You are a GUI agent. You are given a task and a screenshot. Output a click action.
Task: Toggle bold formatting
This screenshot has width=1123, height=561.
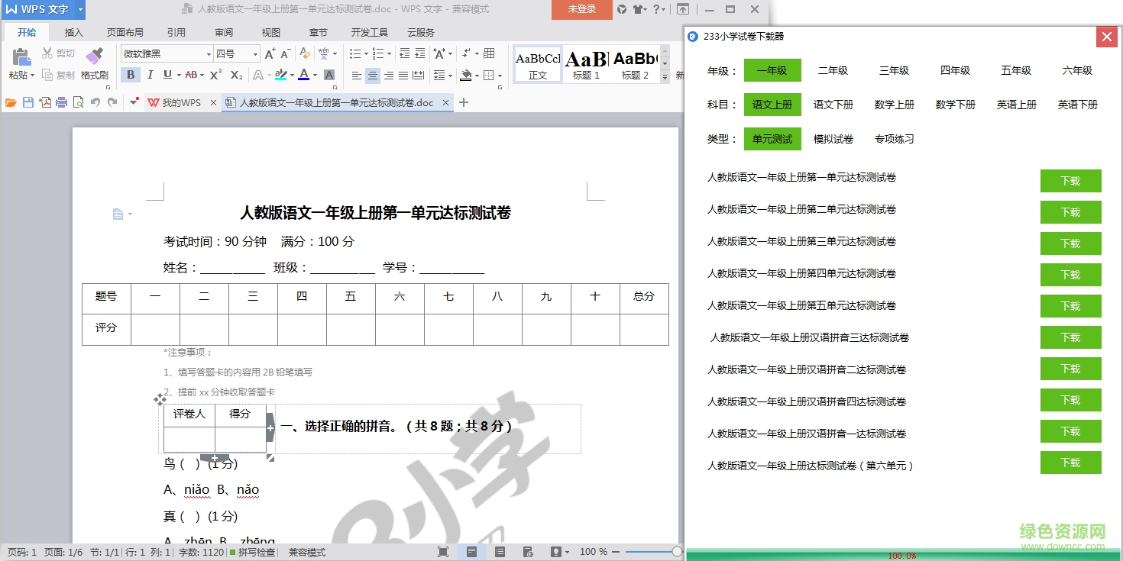coord(130,76)
